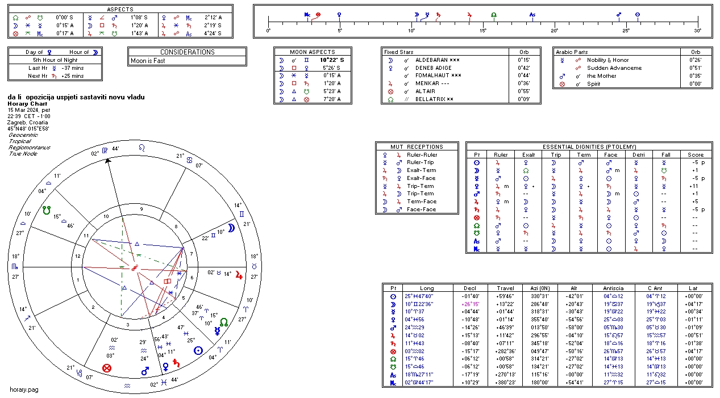Select the 'Horary Chart' title text

click(x=26, y=104)
